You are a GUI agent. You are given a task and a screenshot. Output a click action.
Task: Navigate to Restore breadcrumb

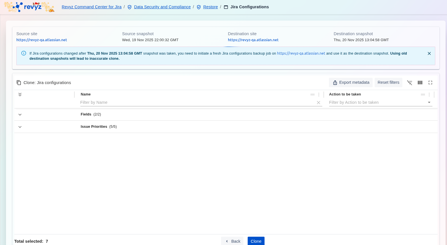pos(210,7)
